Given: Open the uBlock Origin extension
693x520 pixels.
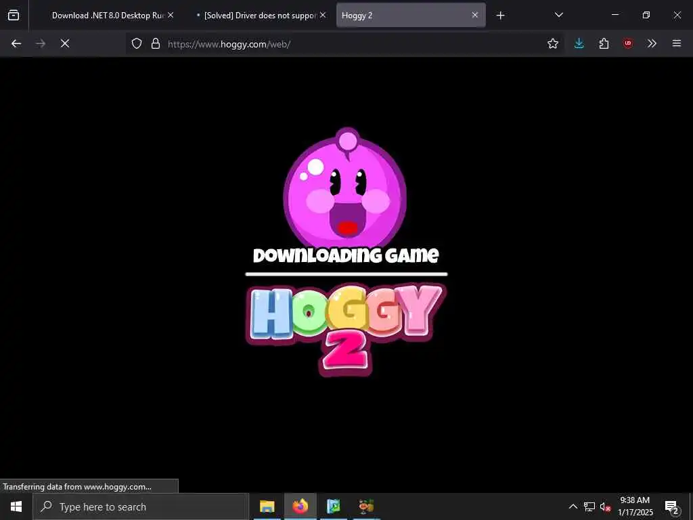Looking at the screenshot, I should coord(628,43).
